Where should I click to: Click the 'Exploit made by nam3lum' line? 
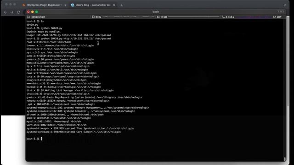(x=44, y=32)
